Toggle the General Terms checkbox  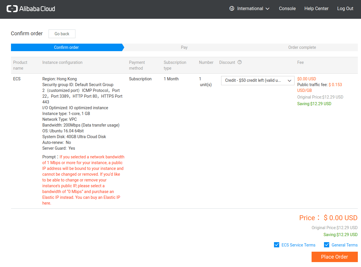(327, 245)
